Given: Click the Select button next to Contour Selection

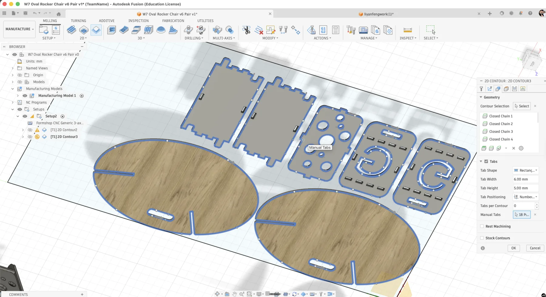Looking at the screenshot, I should 522,106.
